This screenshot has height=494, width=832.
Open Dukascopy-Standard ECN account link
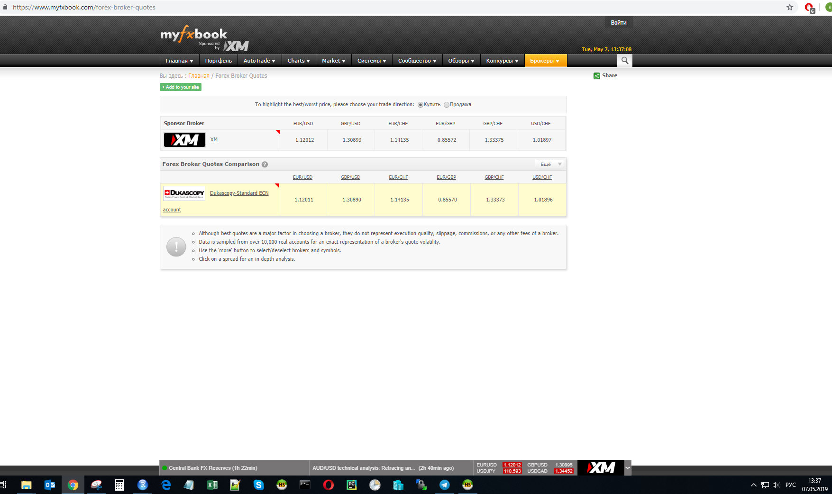pos(239,193)
